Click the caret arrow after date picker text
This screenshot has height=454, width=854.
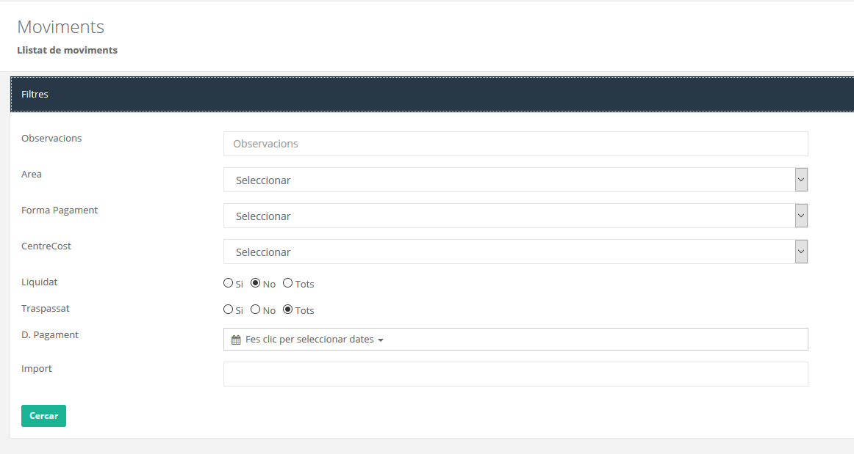pos(381,340)
